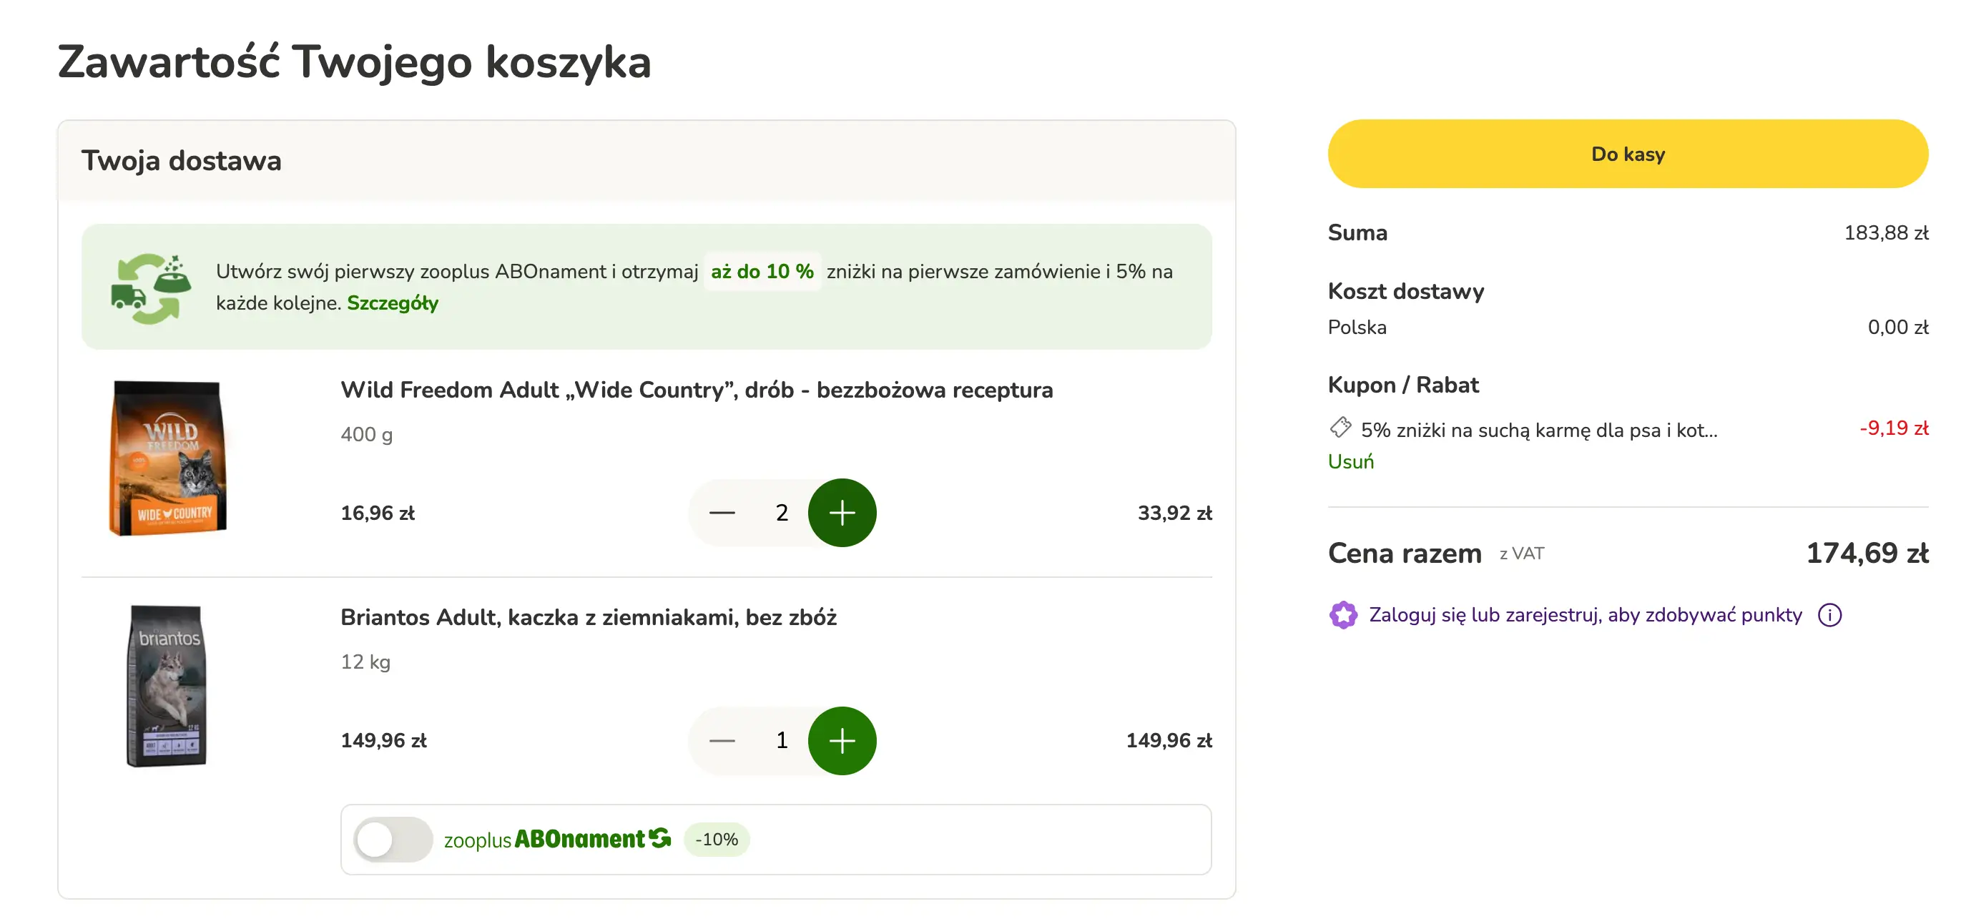Click the -10% badge next to ABOnament toggle

click(x=716, y=839)
